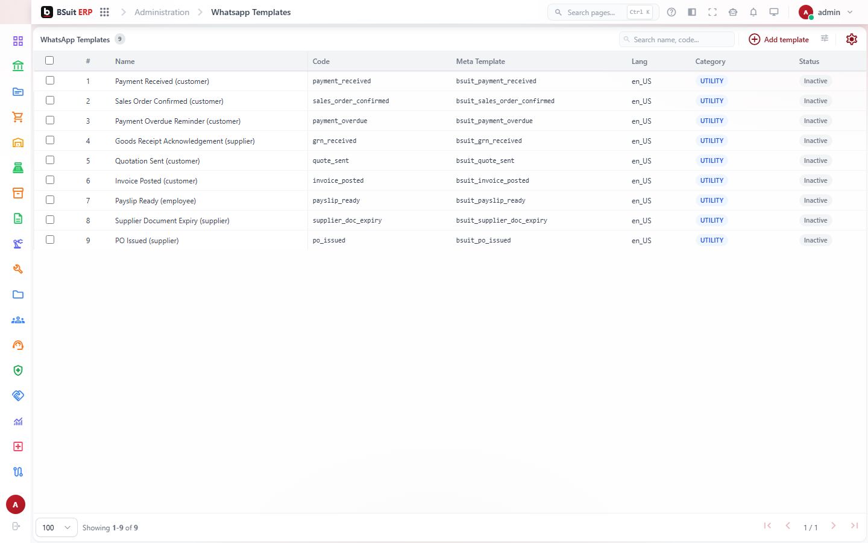Click the bsuit_po_issued meta template cell

pos(483,240)
